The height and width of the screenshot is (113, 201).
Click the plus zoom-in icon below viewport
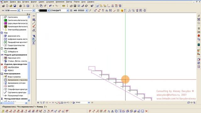point(53,103)
